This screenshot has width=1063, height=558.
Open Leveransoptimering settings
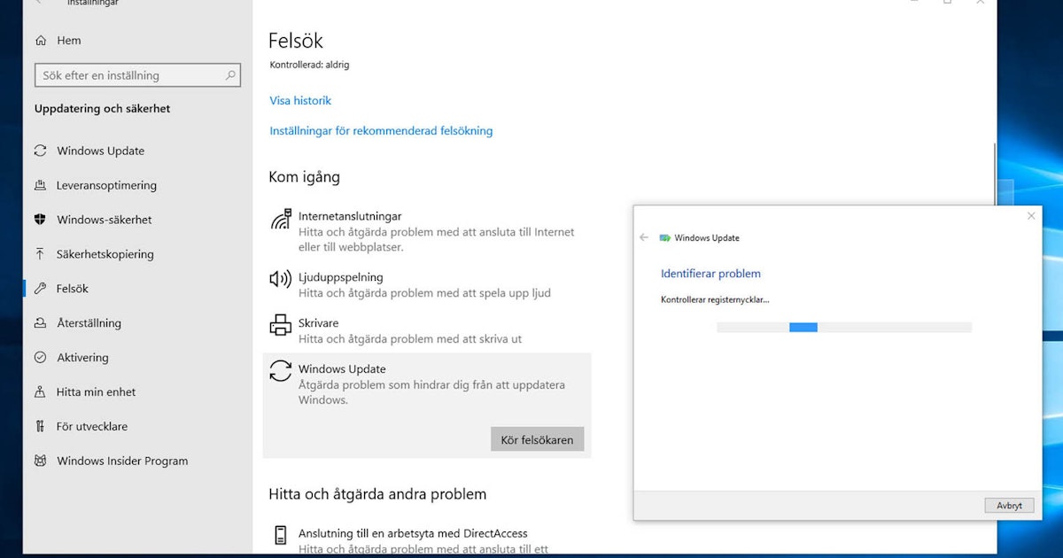106,185
